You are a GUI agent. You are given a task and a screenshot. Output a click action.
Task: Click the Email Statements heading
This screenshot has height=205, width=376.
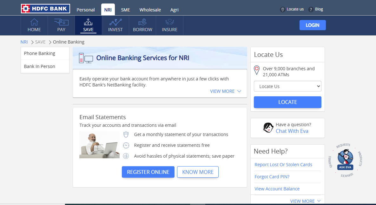point(102,117)
